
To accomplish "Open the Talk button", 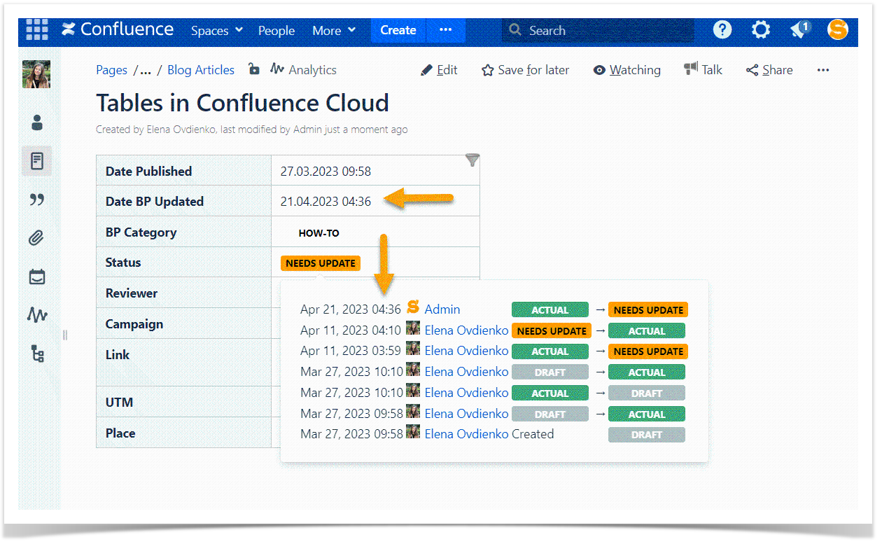I will click(x=703, y=69).
